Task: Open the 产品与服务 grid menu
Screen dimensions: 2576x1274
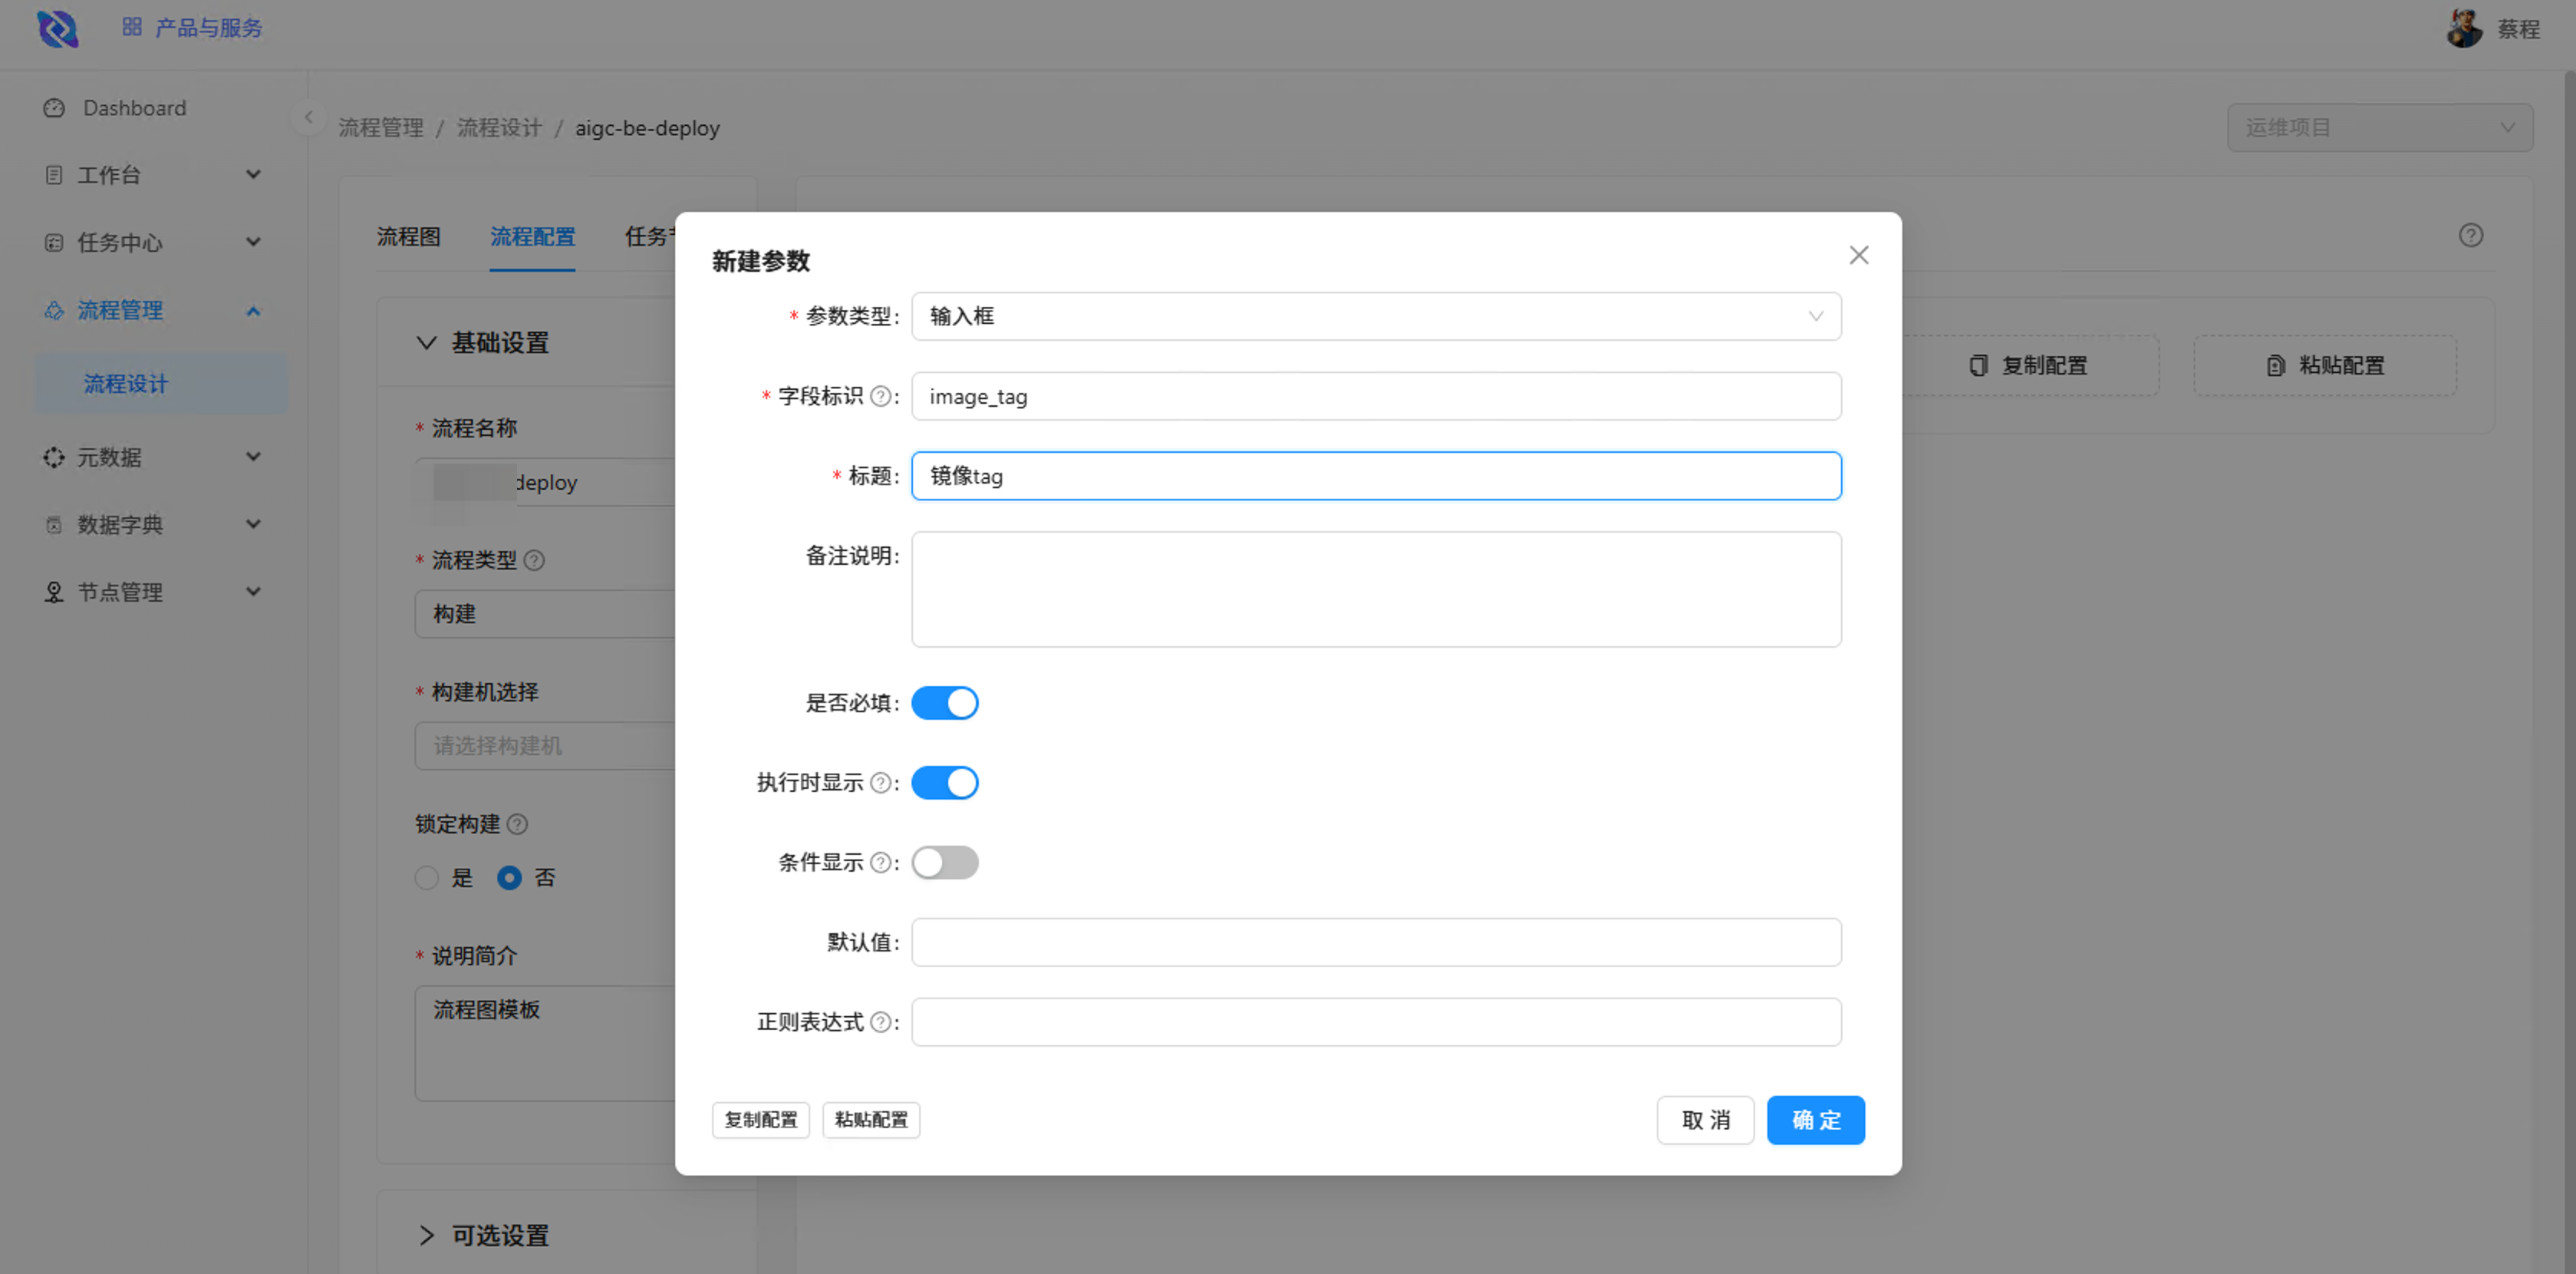Action: click(x=192, y=28)
